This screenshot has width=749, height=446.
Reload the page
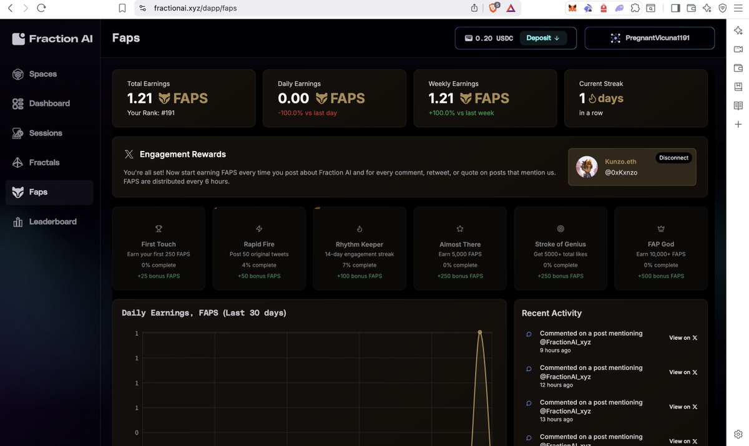point(41,8)
